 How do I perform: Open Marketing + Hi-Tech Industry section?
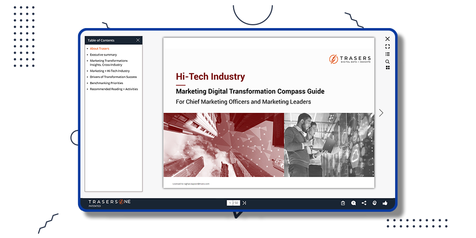click(109, 71)
